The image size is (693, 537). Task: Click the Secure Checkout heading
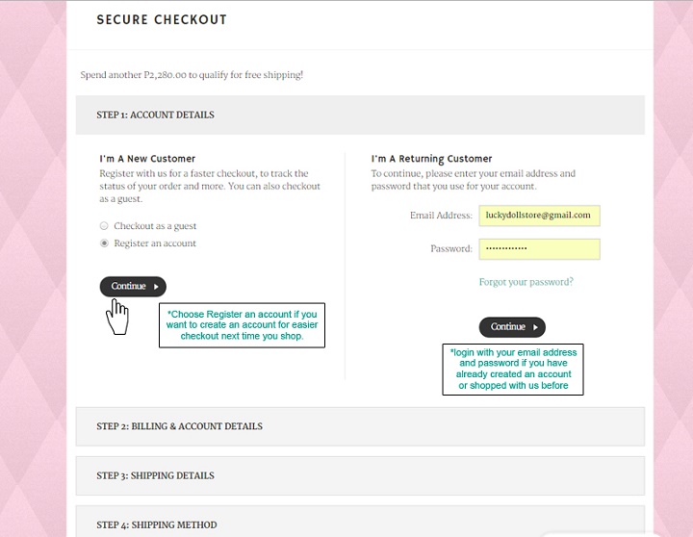tap(162, 20)
